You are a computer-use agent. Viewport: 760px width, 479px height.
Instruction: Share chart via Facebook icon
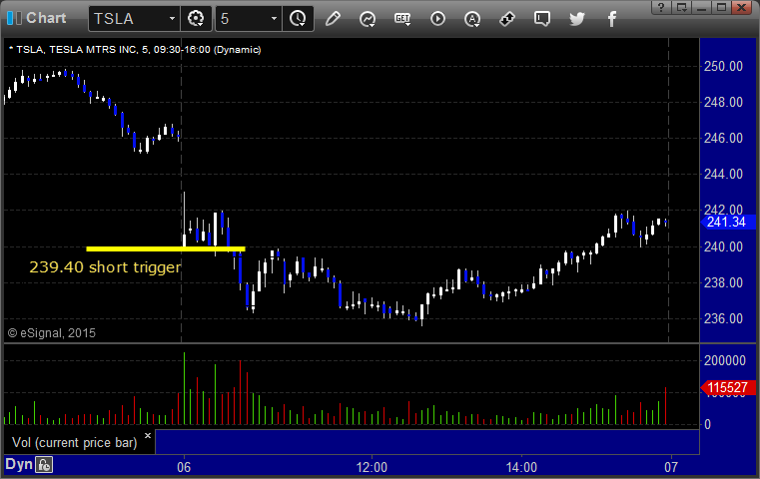click(x=612, y=19)
